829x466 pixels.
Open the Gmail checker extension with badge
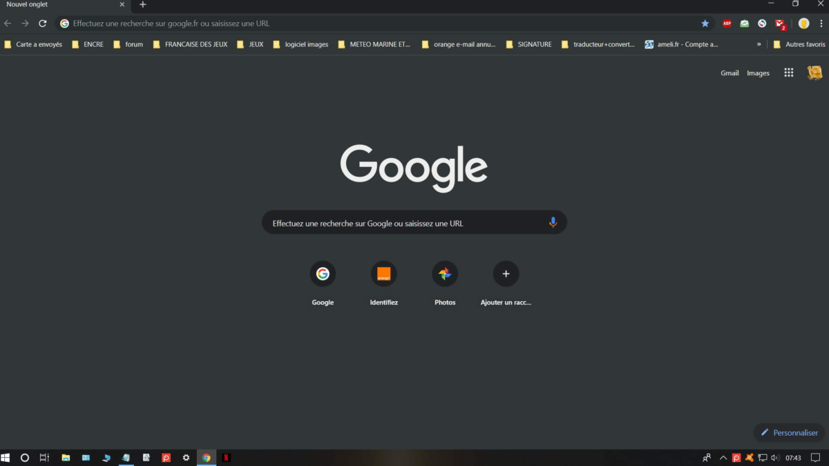click(x=779, y=23)
